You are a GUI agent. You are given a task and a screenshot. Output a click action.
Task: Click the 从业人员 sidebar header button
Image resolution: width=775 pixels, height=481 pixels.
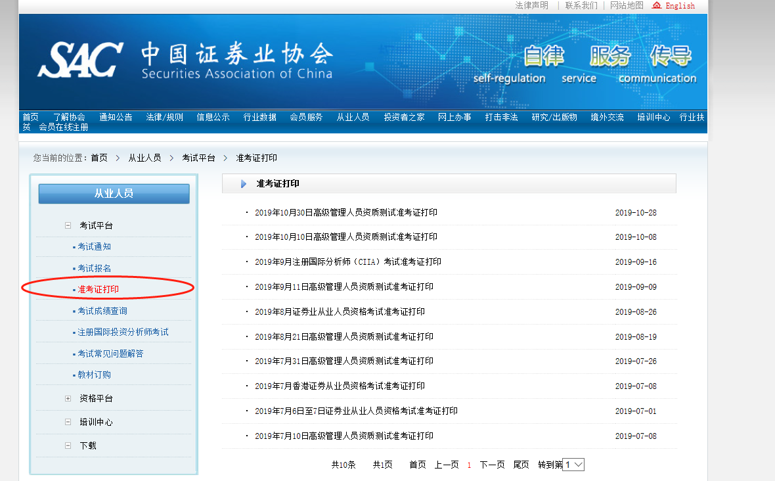(114, 193)
